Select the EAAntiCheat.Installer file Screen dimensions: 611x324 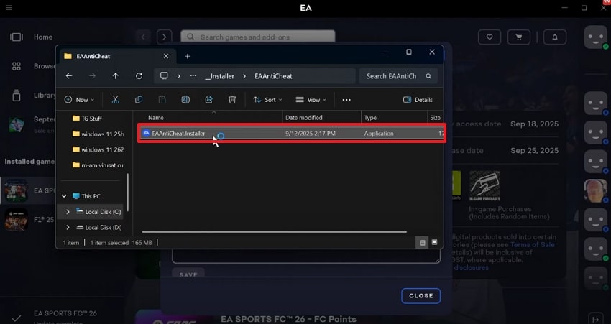click(x=291, y=133)
